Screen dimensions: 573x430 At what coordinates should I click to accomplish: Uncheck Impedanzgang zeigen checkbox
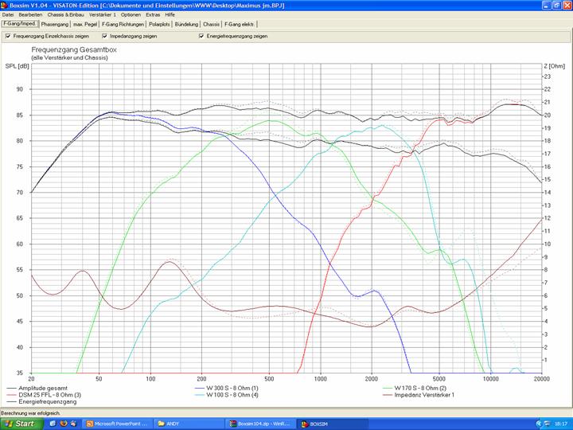(104, 36)
